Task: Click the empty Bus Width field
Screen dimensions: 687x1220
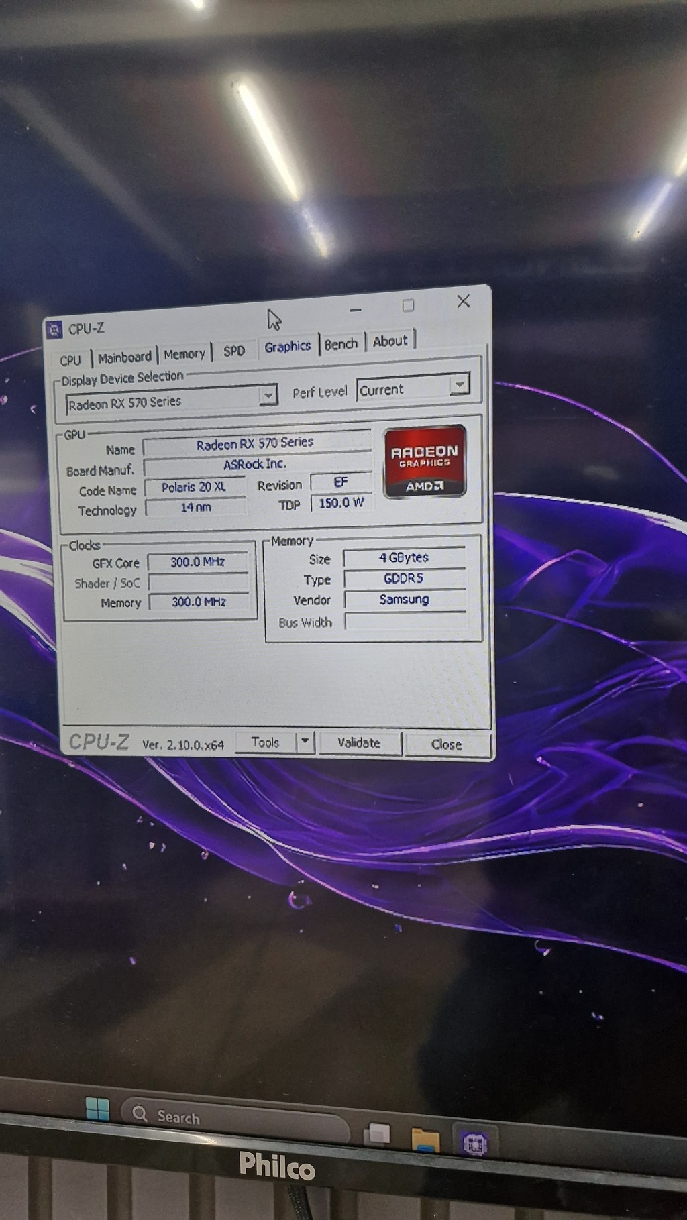Action: coord(406,620)
